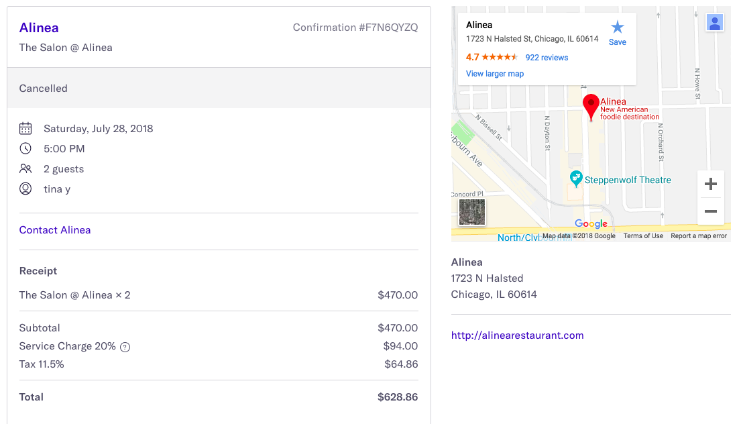
Task: Click the calendar icon beside the date
Action: coord(25,129)
